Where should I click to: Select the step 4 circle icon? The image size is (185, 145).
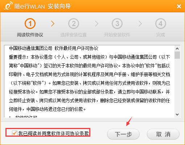point(161,24)
